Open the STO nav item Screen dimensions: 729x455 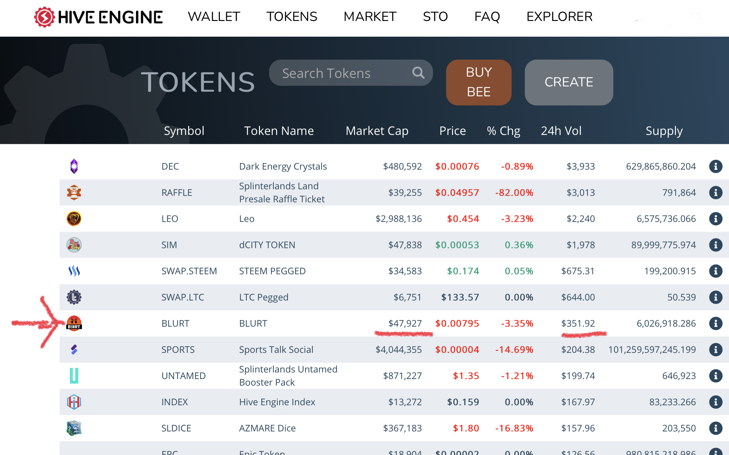coord(435,17)
